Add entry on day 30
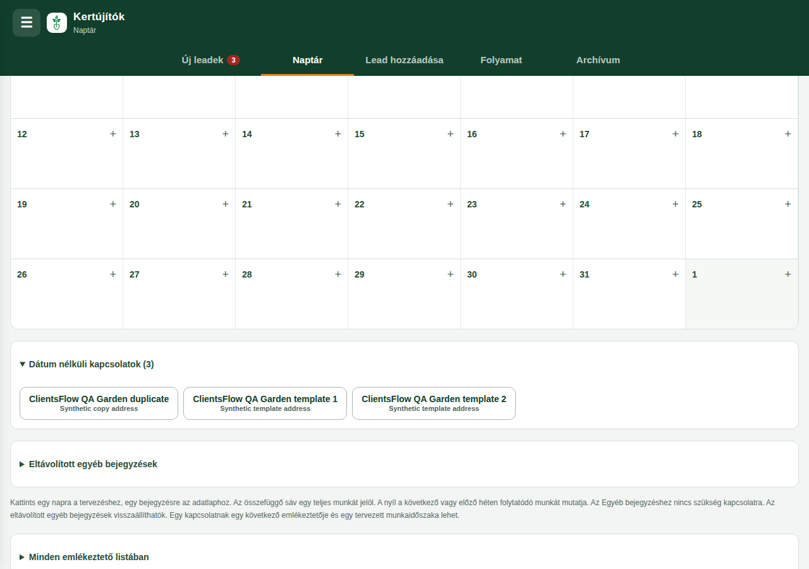This screenshot has height=569, width=809. pyautogui.click(x=563, y=274)
